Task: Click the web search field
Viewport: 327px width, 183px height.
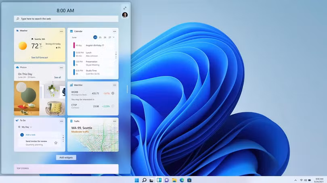Action: (66, 19)
